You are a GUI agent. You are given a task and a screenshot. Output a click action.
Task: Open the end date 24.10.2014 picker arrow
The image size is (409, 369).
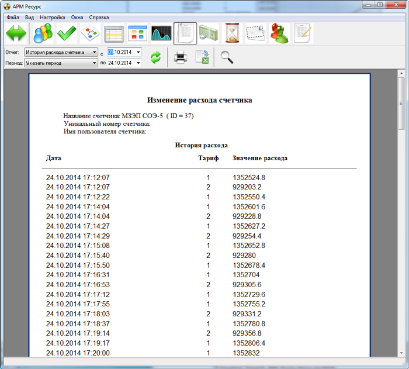click(138, 63)
